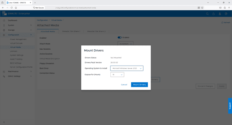232x125 pixels.
Task: Switch to Remote File Share 1 tab
Action: coord(71,31)
